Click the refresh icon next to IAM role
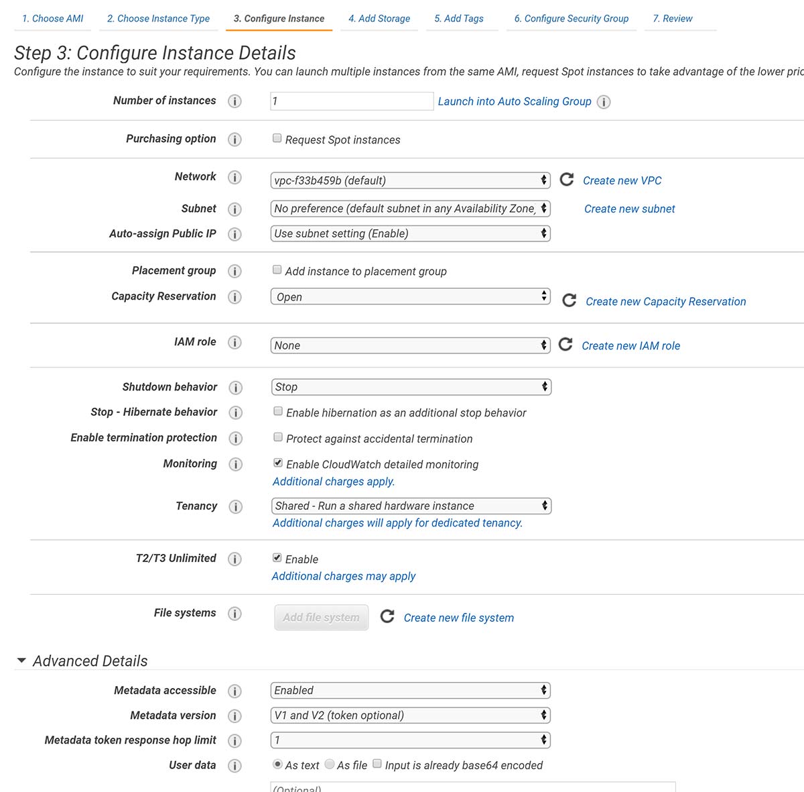The width and height of the screenshot is (804, 792). tap(565, 344)
